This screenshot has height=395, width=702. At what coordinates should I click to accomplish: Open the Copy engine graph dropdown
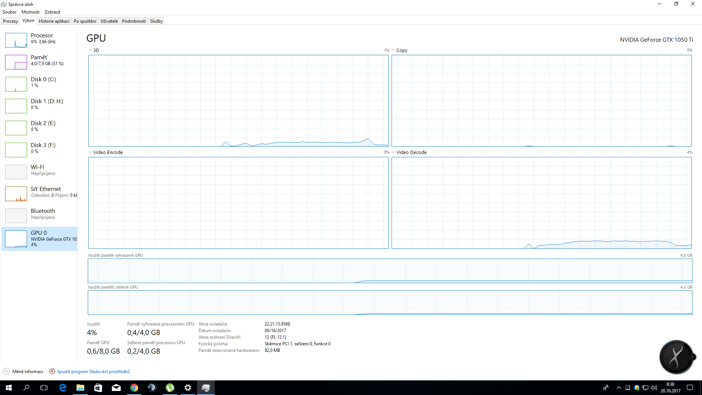point(393,50)
